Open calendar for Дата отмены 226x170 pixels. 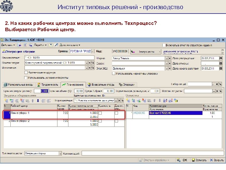(x=221, y=64)
